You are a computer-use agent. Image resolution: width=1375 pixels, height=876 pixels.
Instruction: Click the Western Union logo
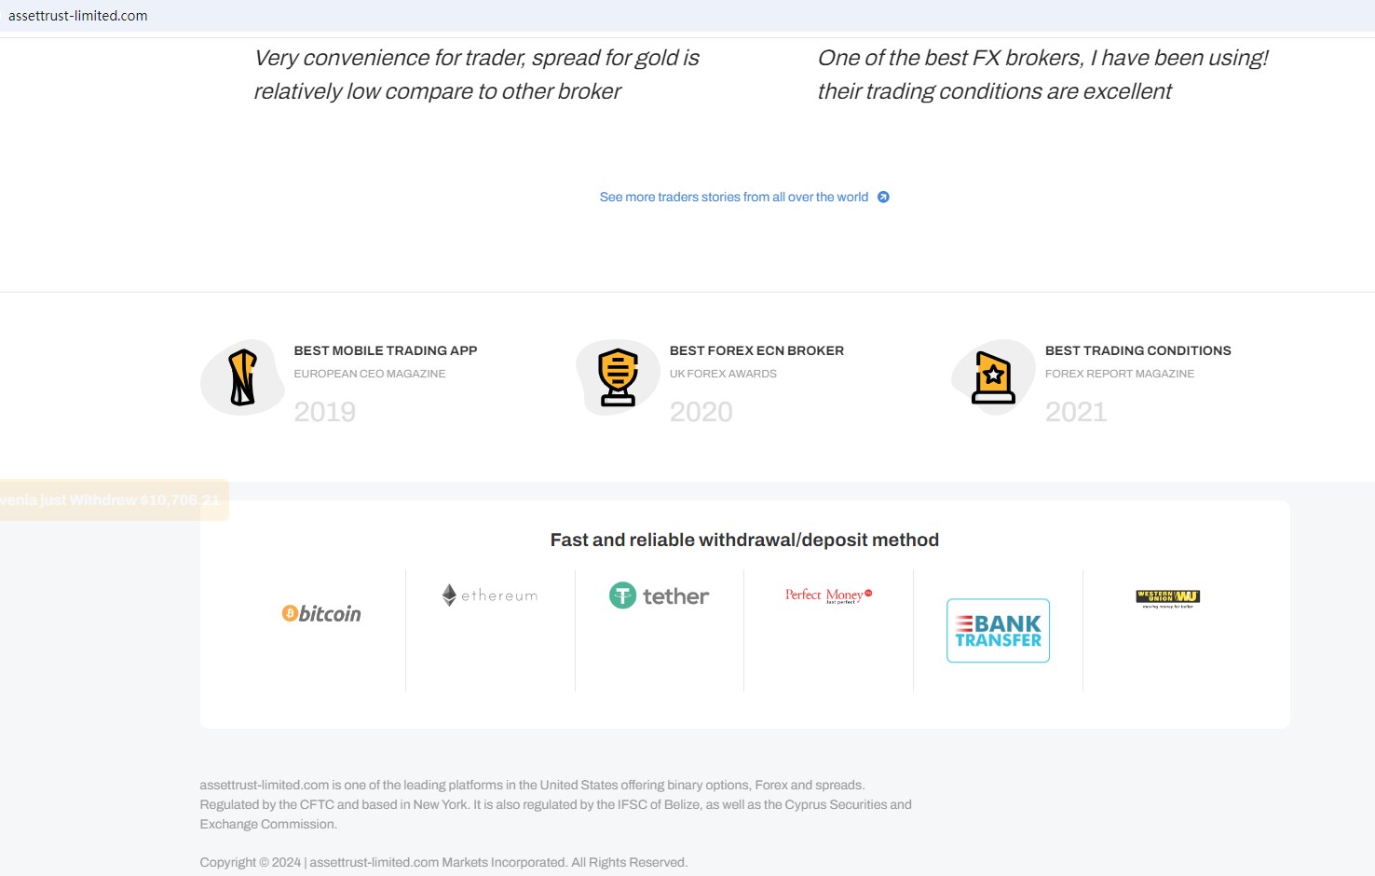(x=1167, y=597)
